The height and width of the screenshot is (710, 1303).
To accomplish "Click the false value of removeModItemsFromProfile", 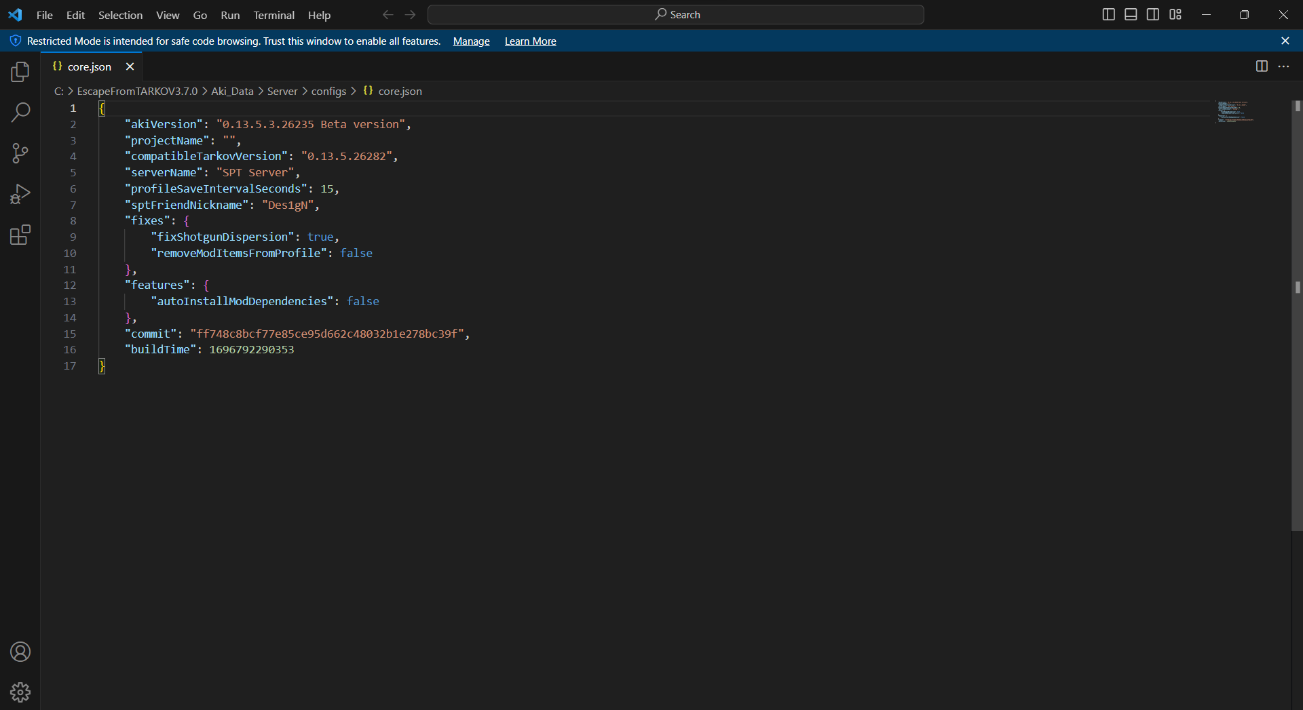I will coord(356,253).
